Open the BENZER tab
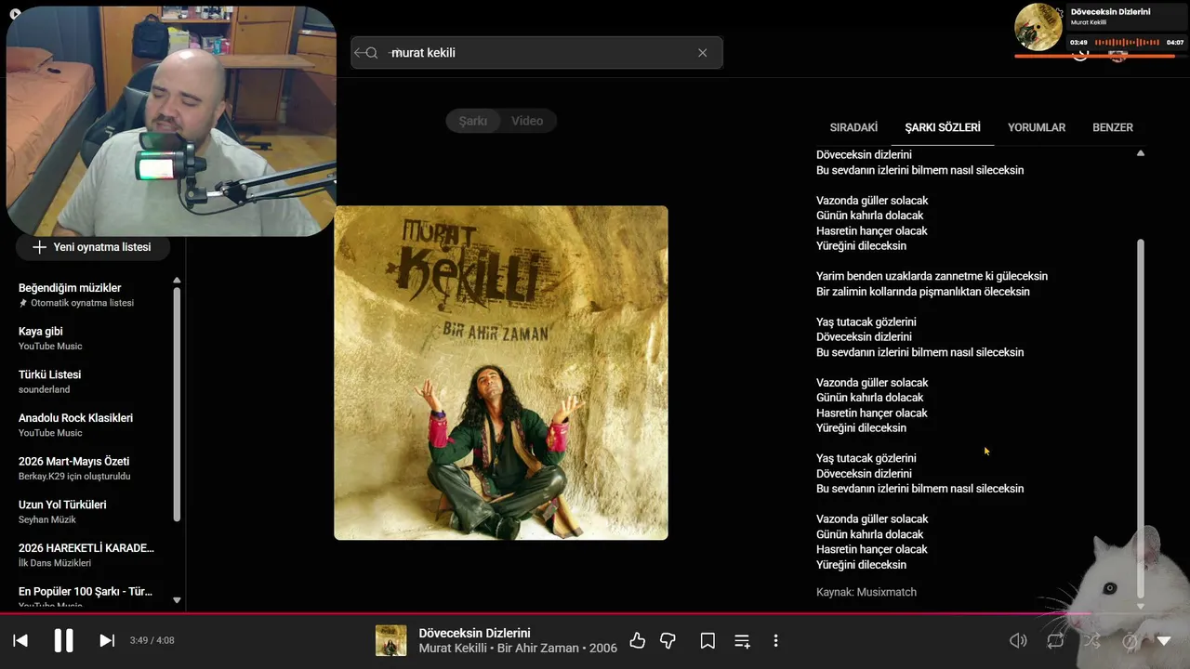1190x669 pixels. 1113,127
